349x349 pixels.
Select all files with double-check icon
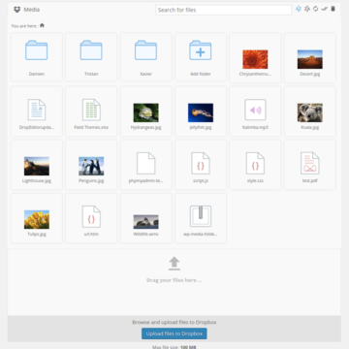(324, 9)
